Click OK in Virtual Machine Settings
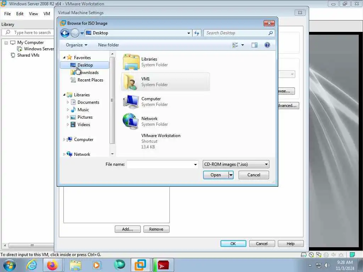363x272 pixels. pos(233,244)
